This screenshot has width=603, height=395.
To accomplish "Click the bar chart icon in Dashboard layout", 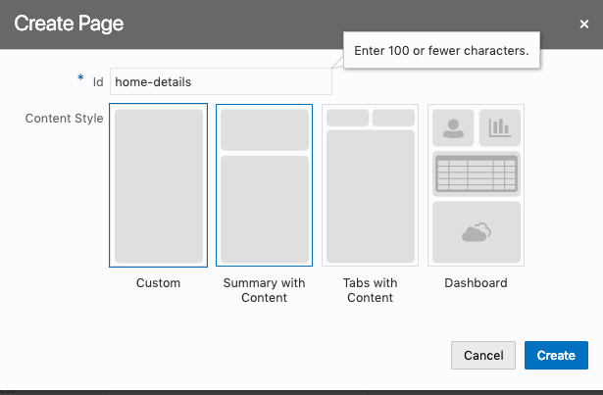I will 500,127.
